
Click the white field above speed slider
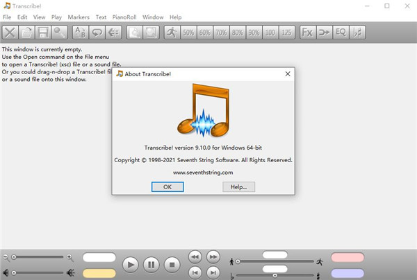pyautogui.click(x=275, y=254)
